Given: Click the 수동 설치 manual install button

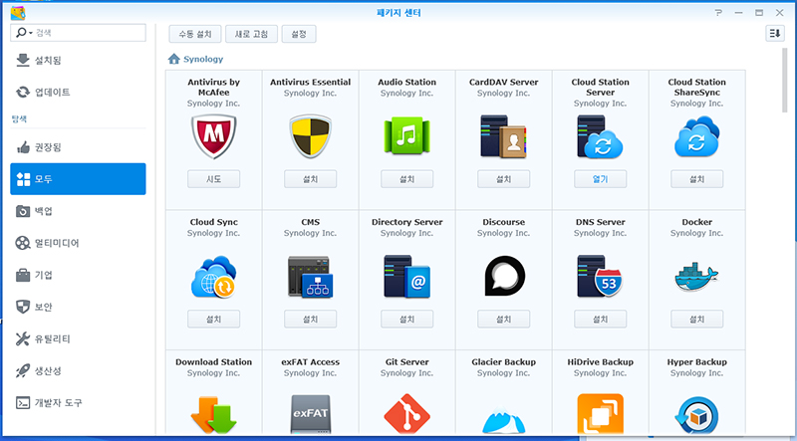Looking at the screenshot, I should pyautogui.click(x=195, y=34).
